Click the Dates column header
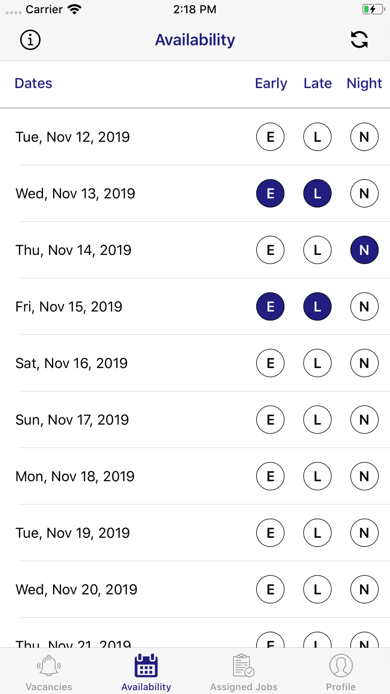This screenshot has width=390, height=694. coord(34,84)
